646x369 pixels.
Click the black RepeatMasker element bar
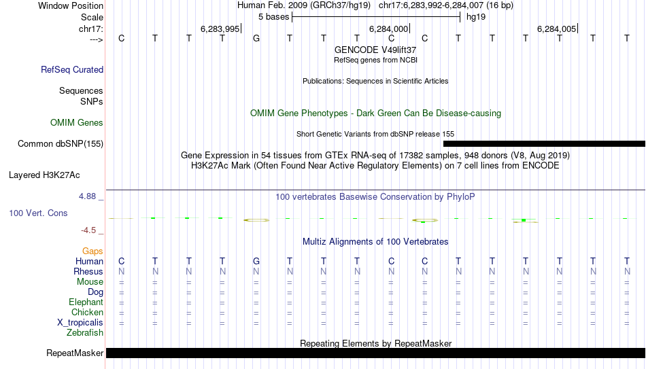pos(376,353)
